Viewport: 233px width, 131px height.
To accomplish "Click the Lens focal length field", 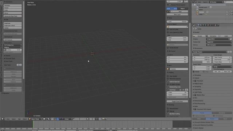I will click(177, 22).
